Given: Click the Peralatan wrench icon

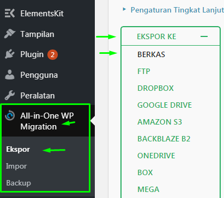Looking at the screenshot, I should (x=10, y=95).
